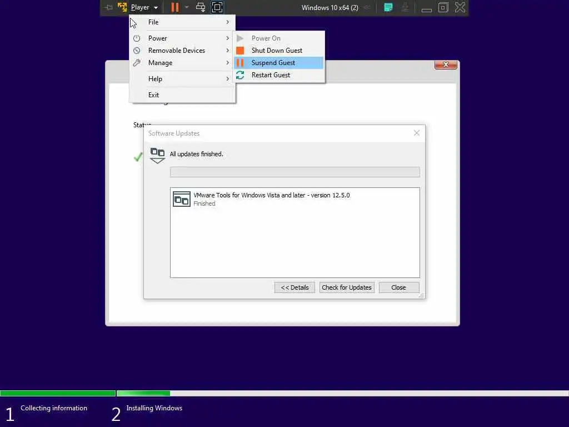Click the greyed download tools icon
This screenshot has width=569, height=427.
405,7
